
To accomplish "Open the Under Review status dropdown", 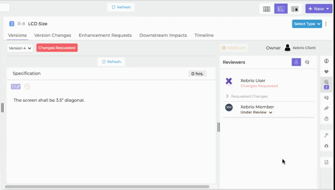I will (x=256, y=112).
